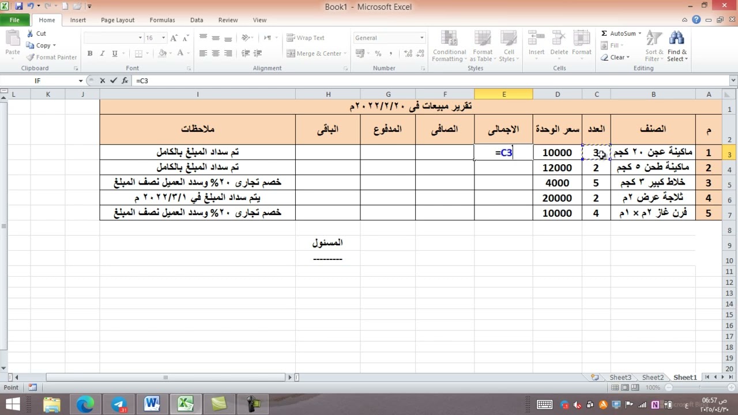Click the formula bar containing =C3
Image resolution: width=738 pixels, height=415 pixels.
[x=431, y=81]
